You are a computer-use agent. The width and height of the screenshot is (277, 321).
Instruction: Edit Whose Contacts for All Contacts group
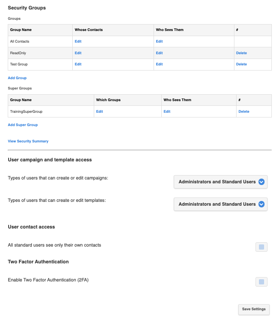tap(78, 41)
